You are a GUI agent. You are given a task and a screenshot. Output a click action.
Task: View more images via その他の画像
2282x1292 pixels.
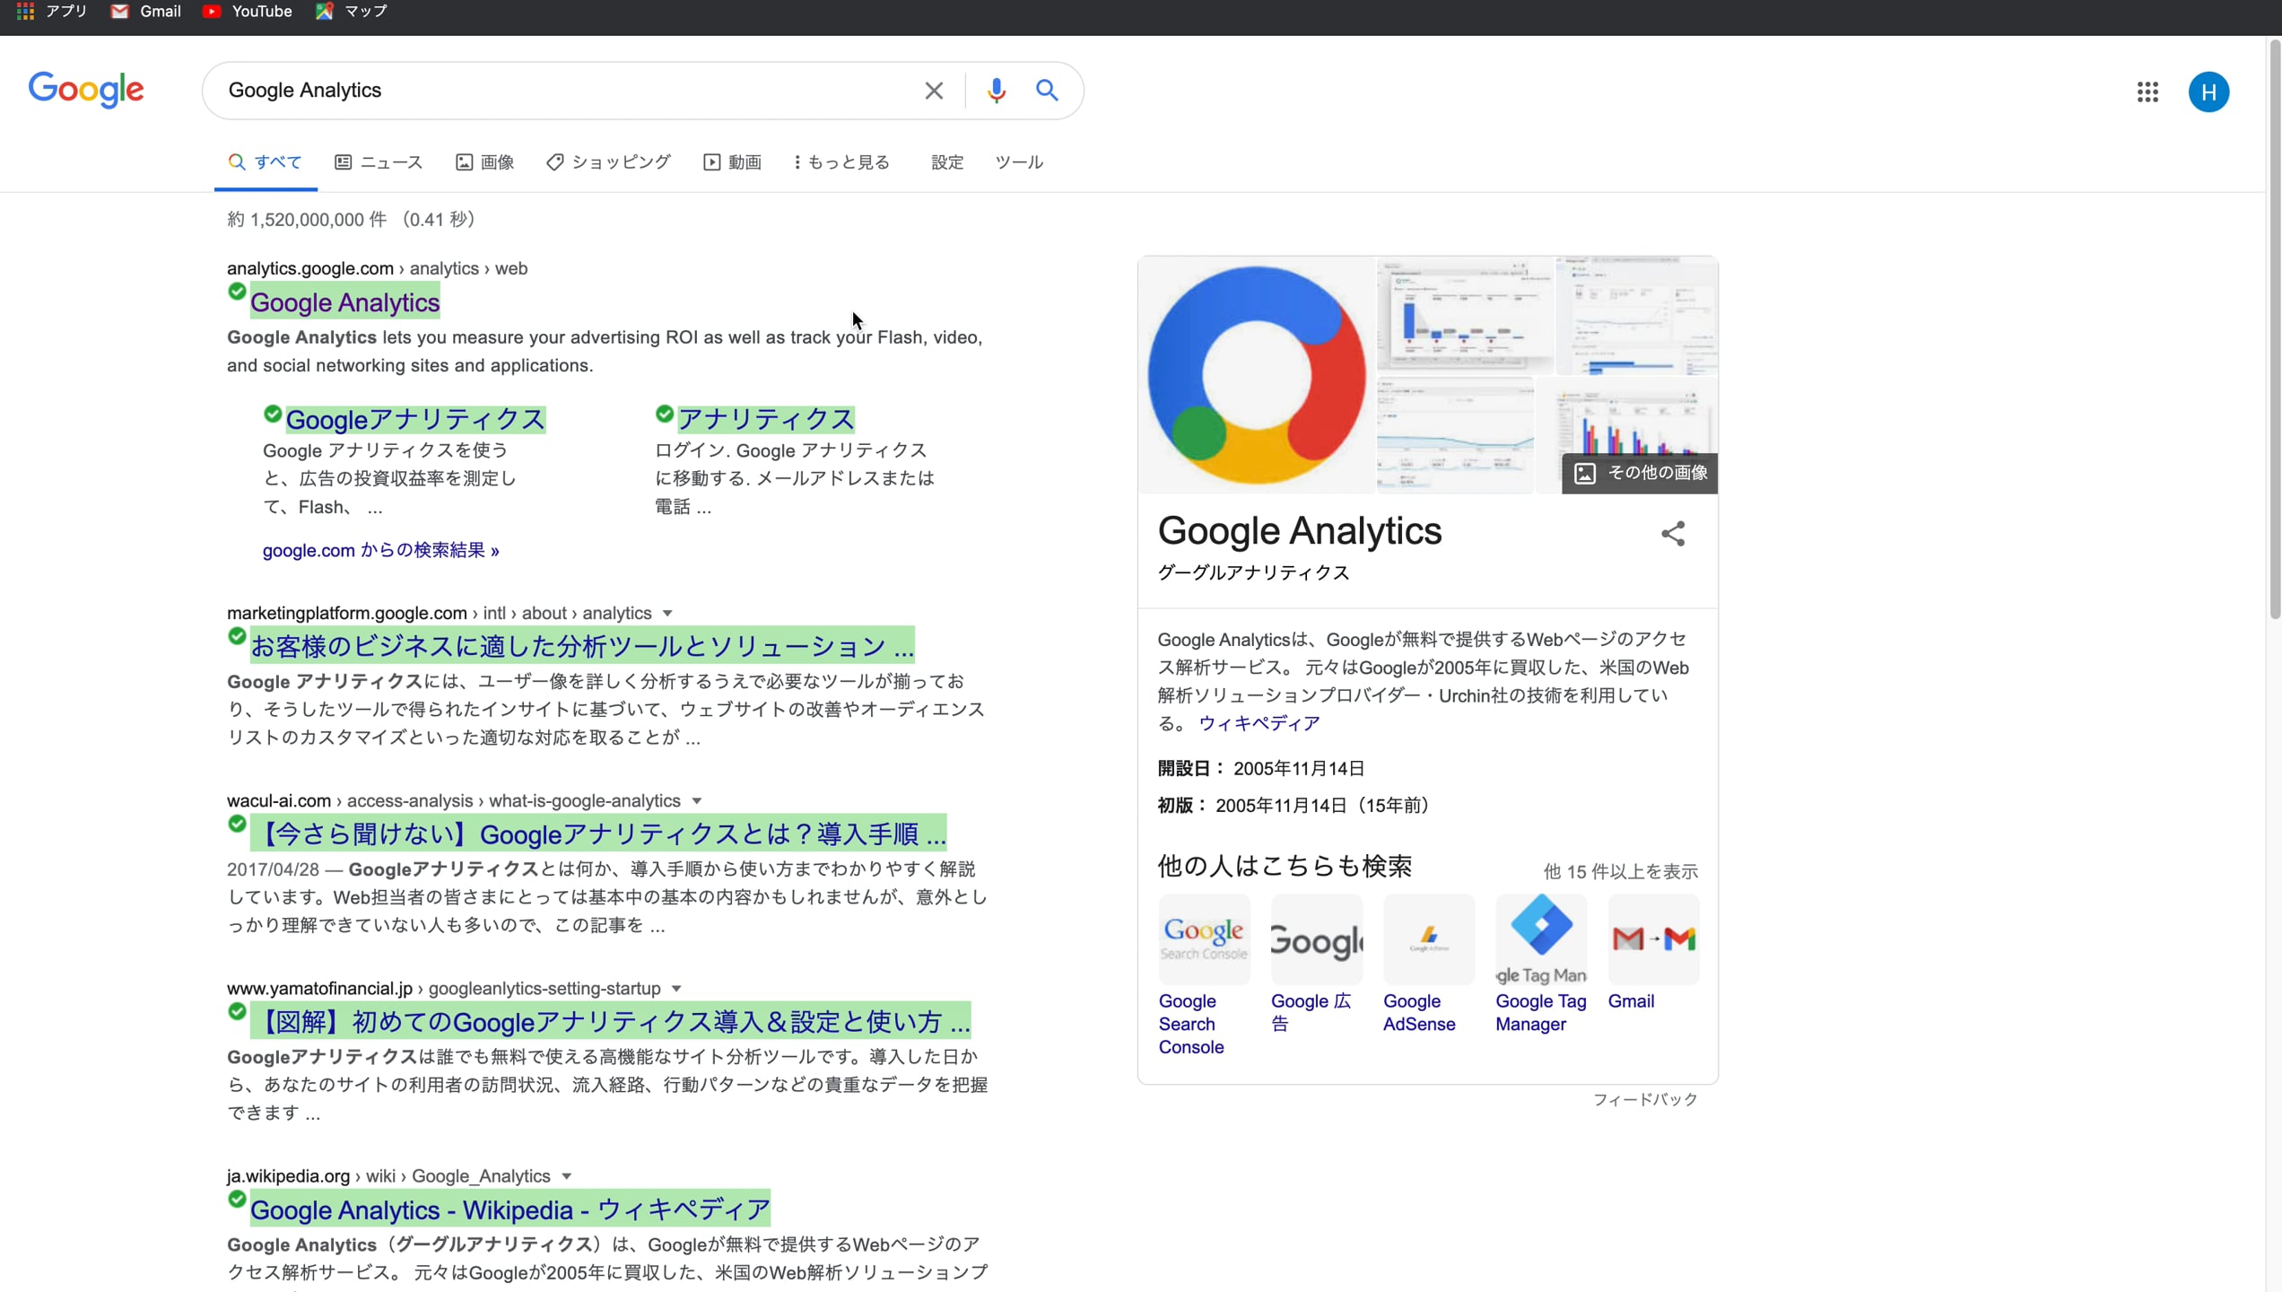[1640, 473]
